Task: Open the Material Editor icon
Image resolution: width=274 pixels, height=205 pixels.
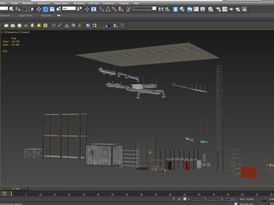Action: 211,9
